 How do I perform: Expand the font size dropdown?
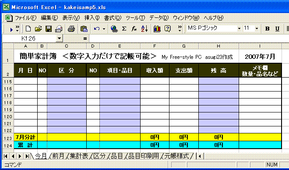pyautogui.click(x=257, y=29)
